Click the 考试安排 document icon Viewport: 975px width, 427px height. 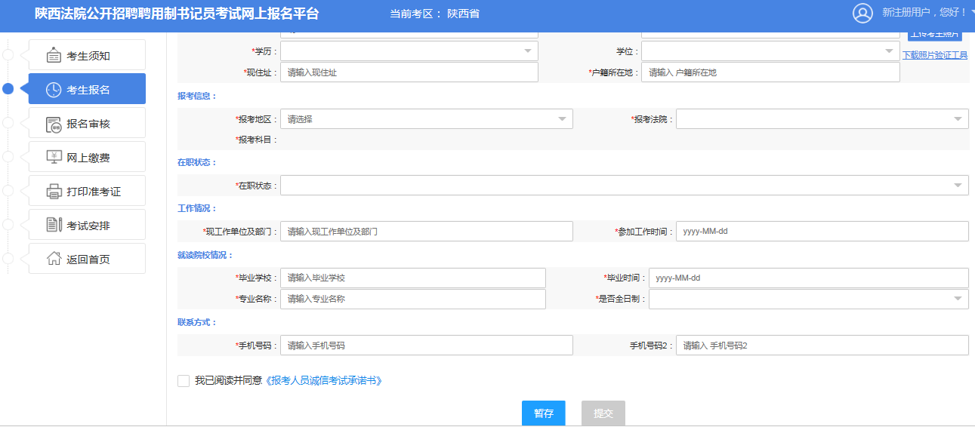54,225
